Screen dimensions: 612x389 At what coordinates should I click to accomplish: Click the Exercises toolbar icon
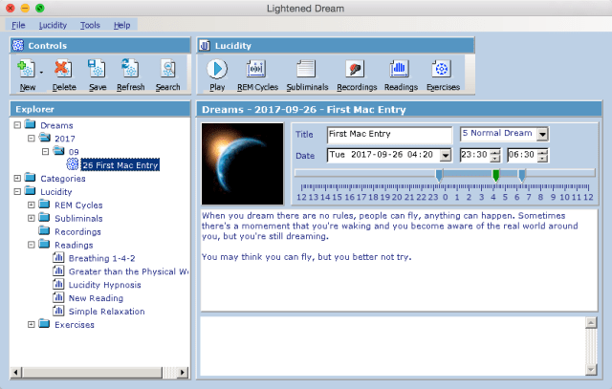point(442,70)
